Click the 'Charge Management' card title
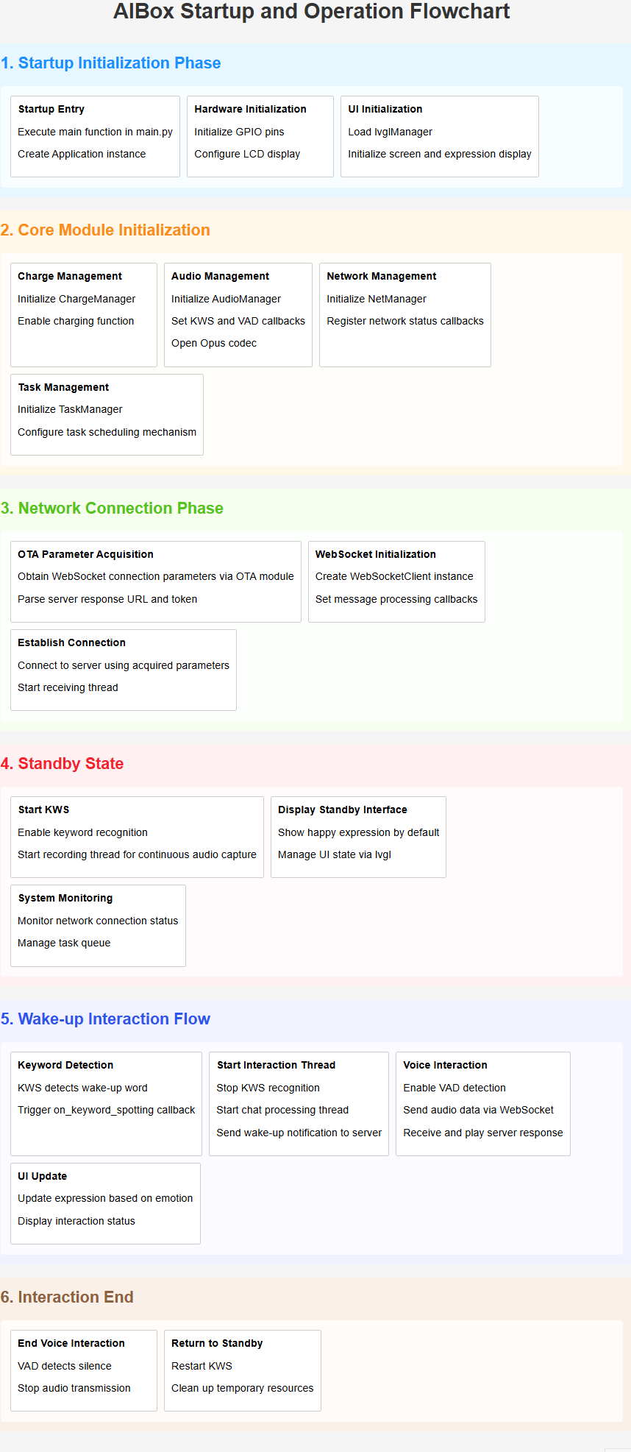Viewport: 631px width, 1452px height. point(70,276)
